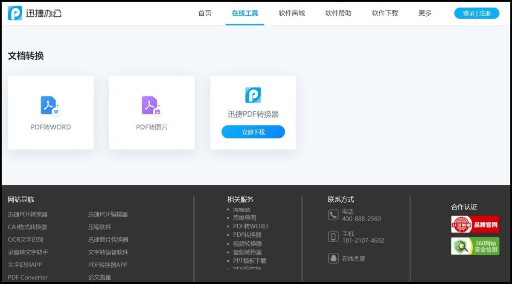Open the PDF转图片 icon
512x284 pixels.
tap(151, 106)
